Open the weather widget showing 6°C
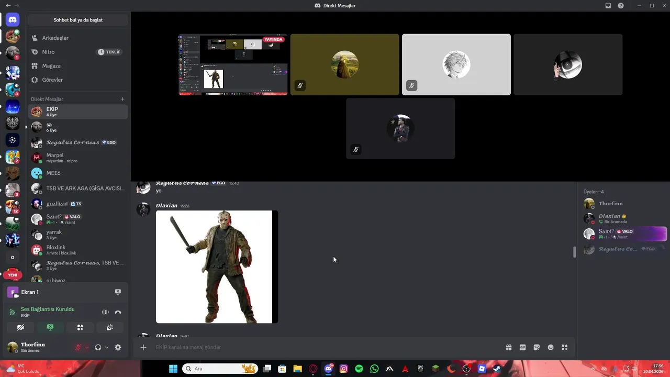The width and height of the screenshot is (670, 377). pyautogui.click(x=24, y=369)
